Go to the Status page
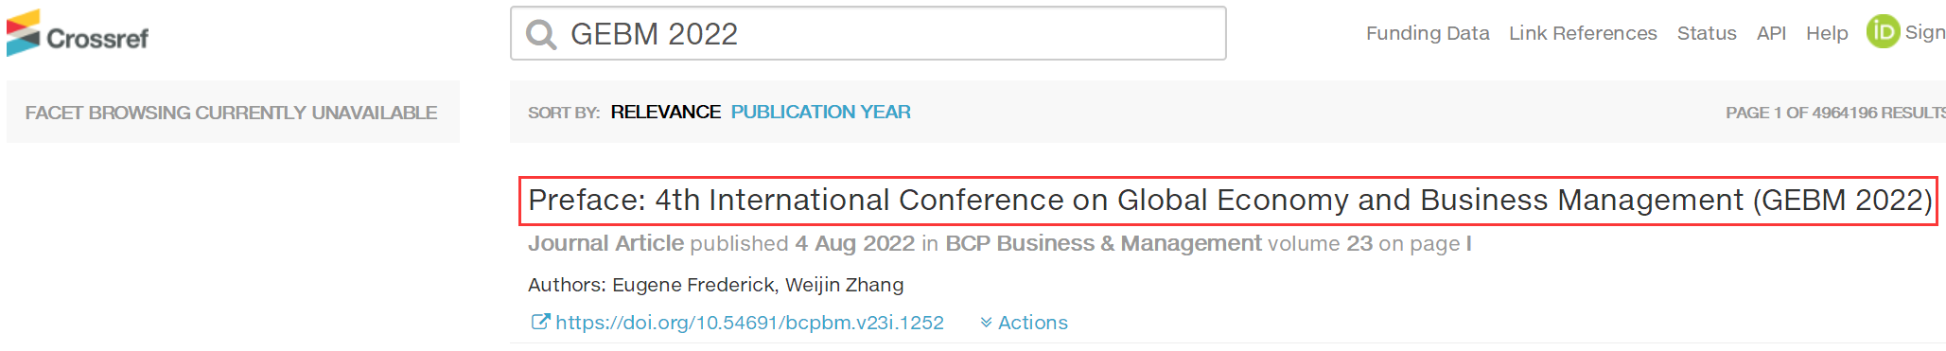This screenshot has width=1946, height=351. click(x=1707, y=33)
